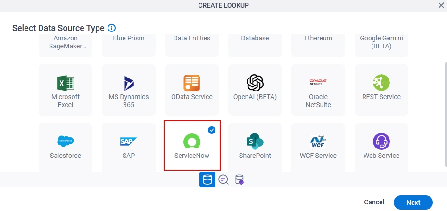This screenshot has height=211, width=447.
Task: Select the Ethereum tile
Action: (318, 45)
